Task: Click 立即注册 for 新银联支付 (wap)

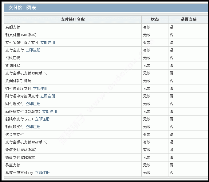Action: click(42, 119)
